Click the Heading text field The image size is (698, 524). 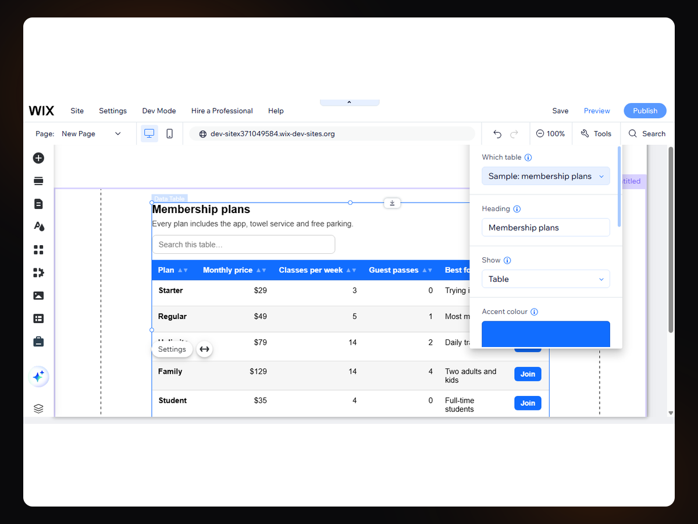click(x=546, y=228)
